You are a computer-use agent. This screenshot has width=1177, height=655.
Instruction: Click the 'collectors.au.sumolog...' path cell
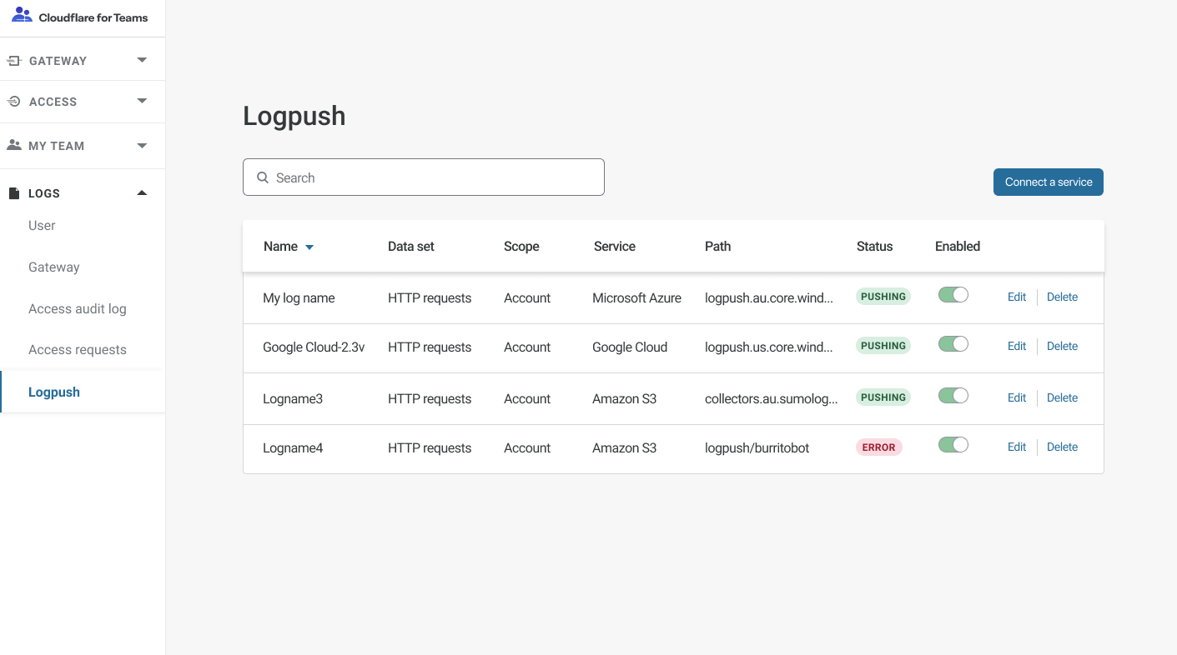(772, 398)
